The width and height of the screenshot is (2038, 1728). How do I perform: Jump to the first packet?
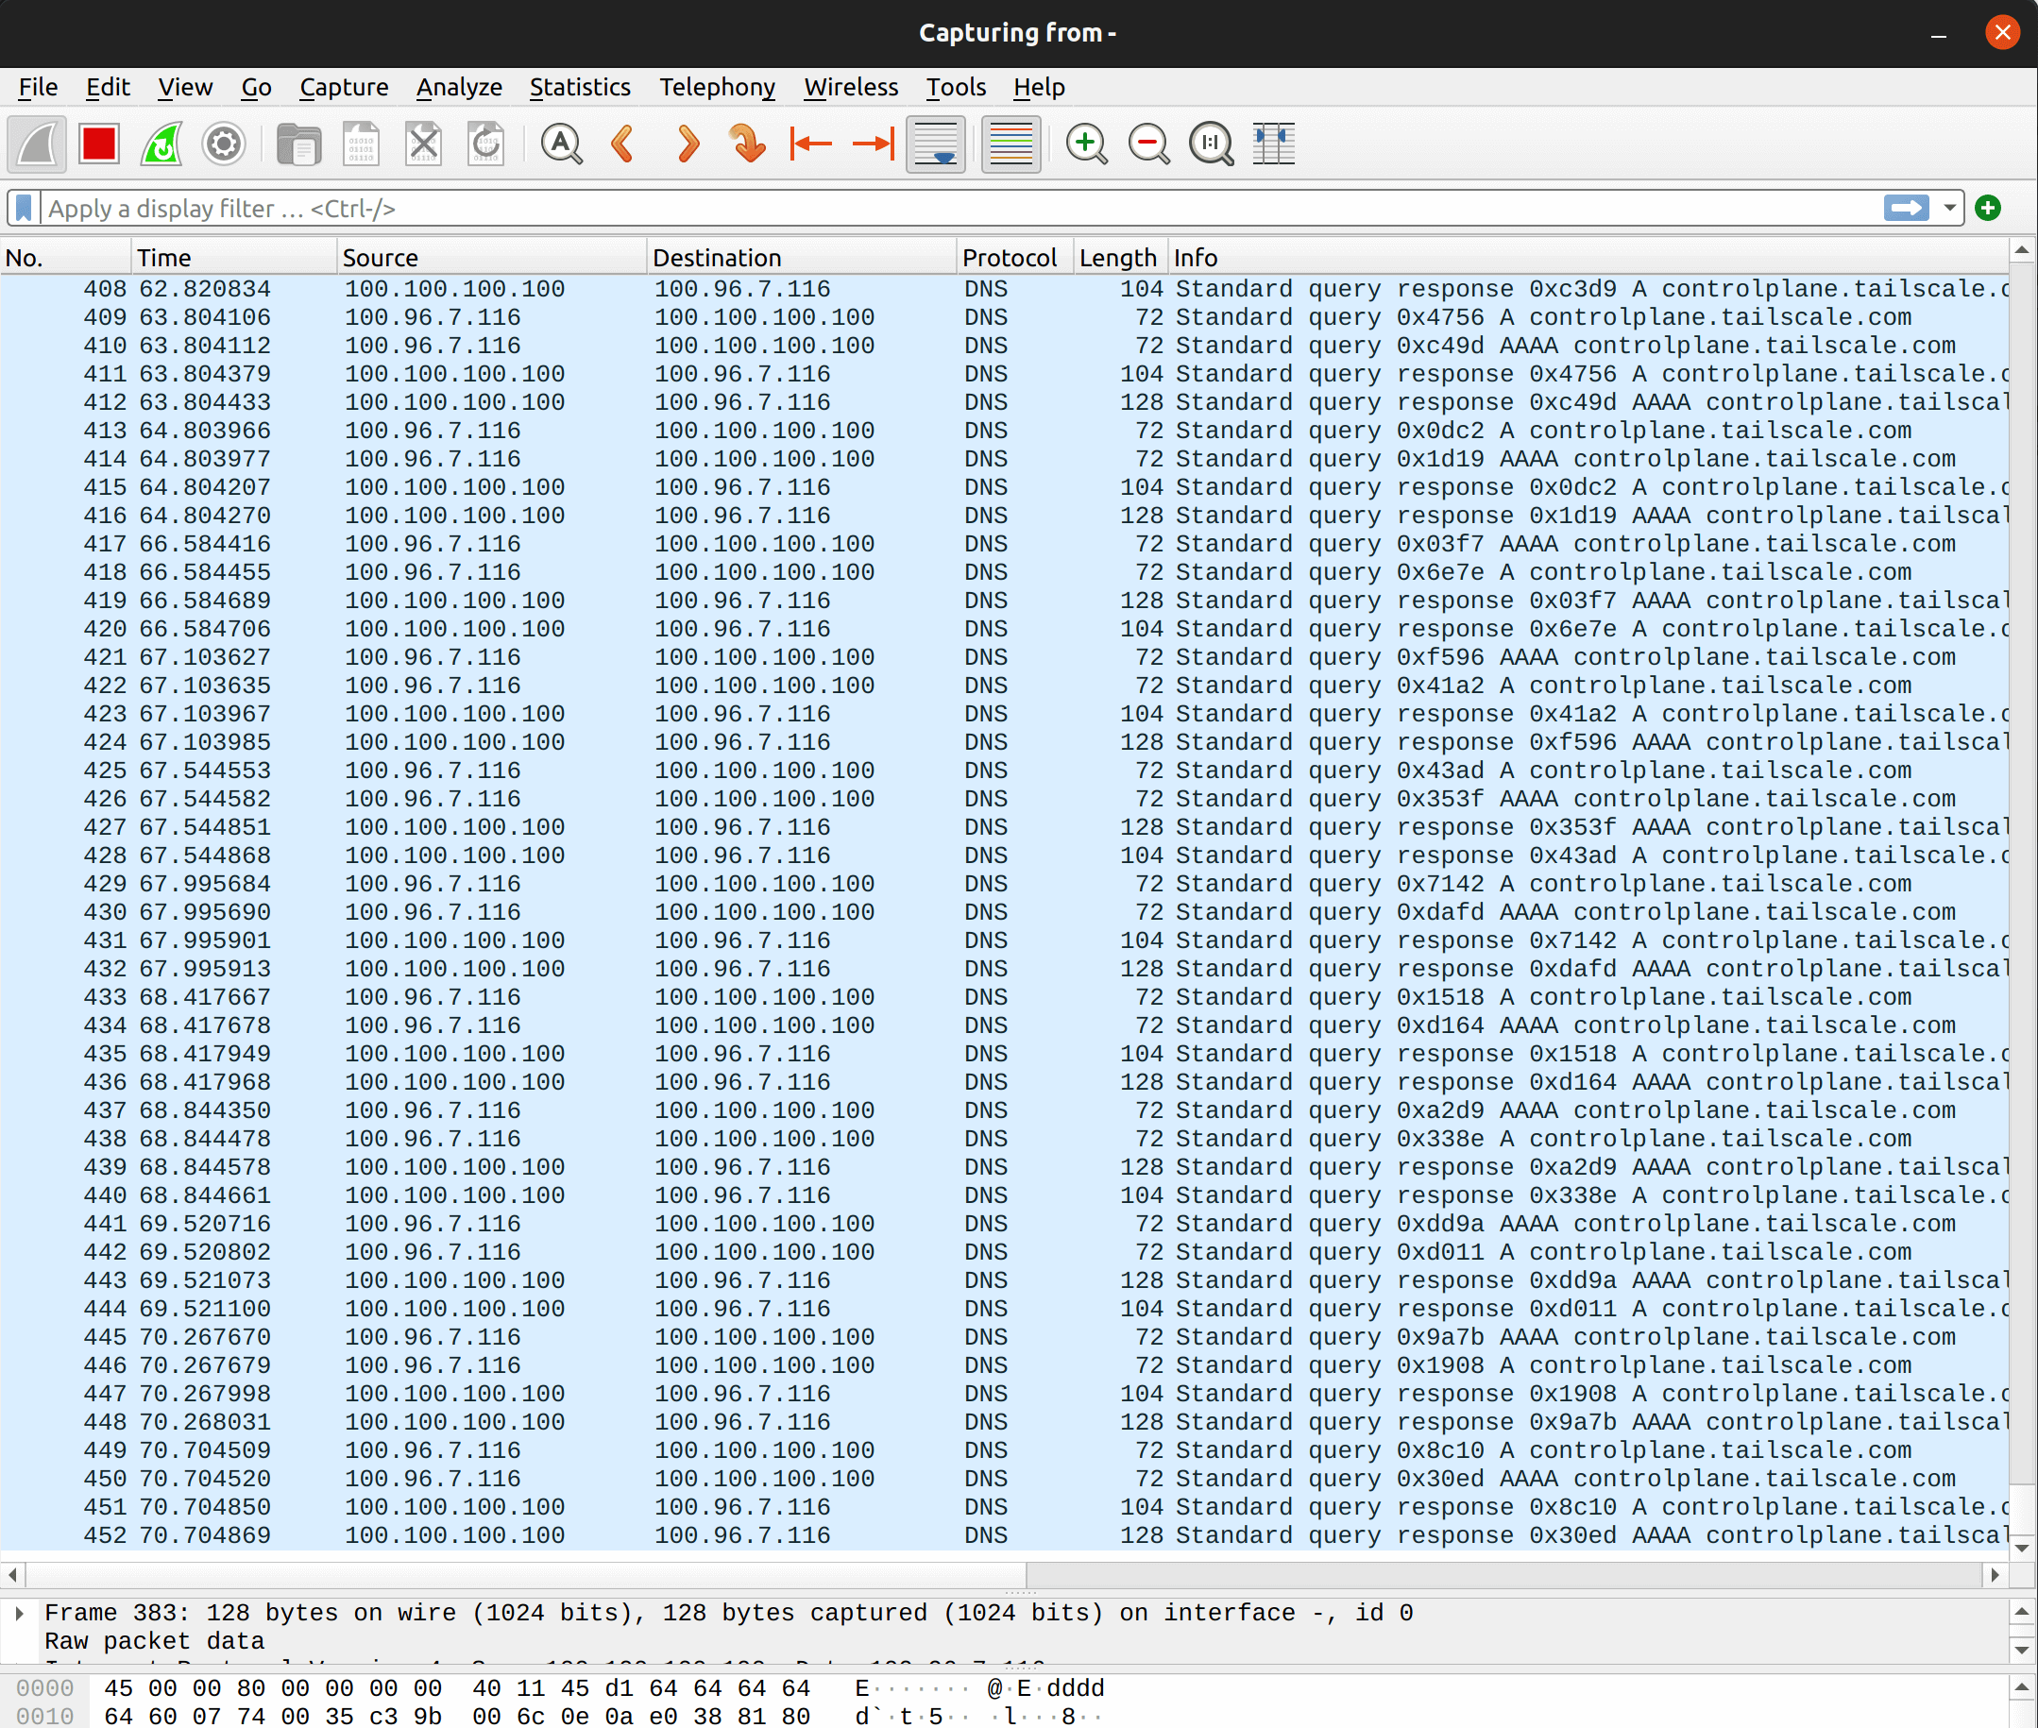[810, 144]
